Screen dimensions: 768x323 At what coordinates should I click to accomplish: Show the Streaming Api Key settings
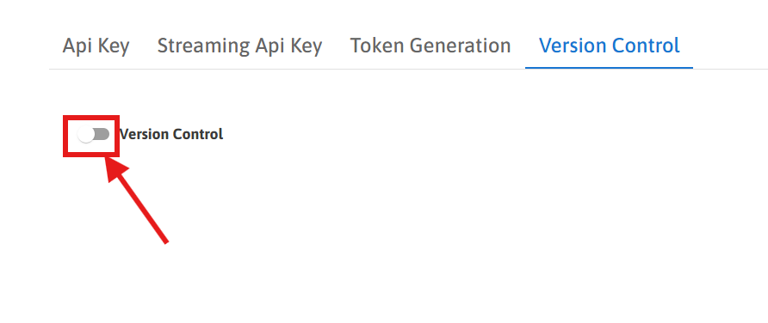point(239,46)
